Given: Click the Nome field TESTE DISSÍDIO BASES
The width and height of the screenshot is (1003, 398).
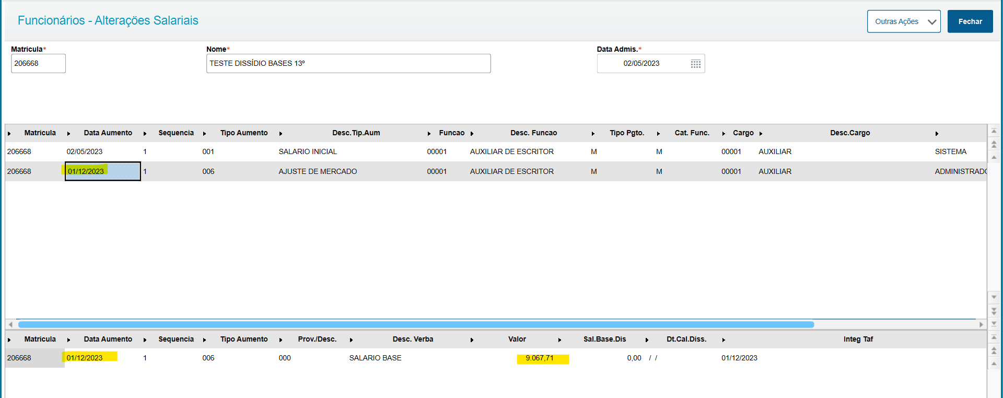Looking at the screenshot, I should coord(348,64).
